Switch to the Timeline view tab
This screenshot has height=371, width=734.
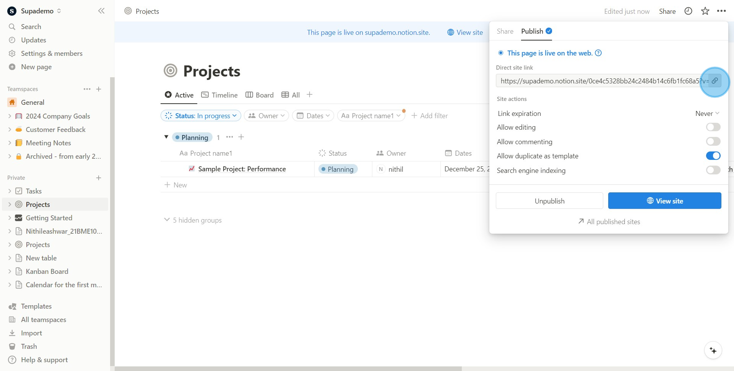click(219, 95)
